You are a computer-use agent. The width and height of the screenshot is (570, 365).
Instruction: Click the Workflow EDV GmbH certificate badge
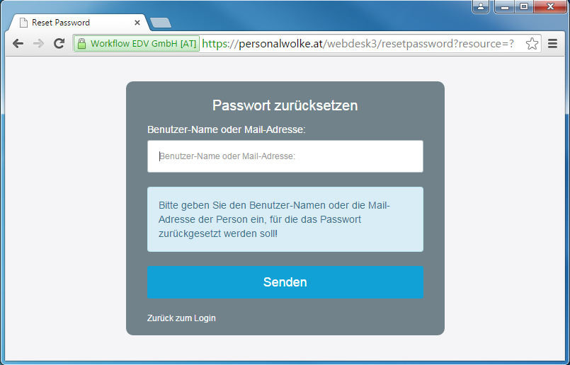137,44
